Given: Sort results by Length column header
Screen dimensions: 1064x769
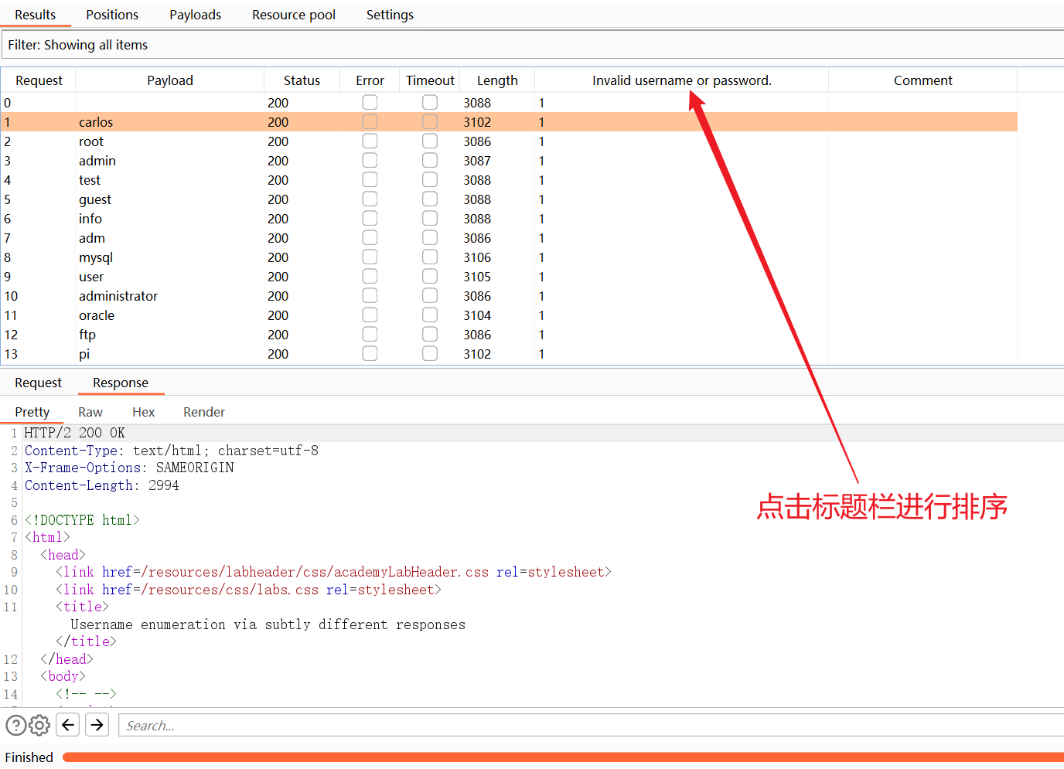Looking at the screenshot, I should click(497, 80).
